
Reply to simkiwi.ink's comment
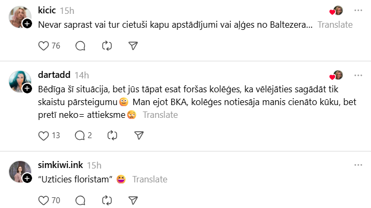tap(80, 201)
